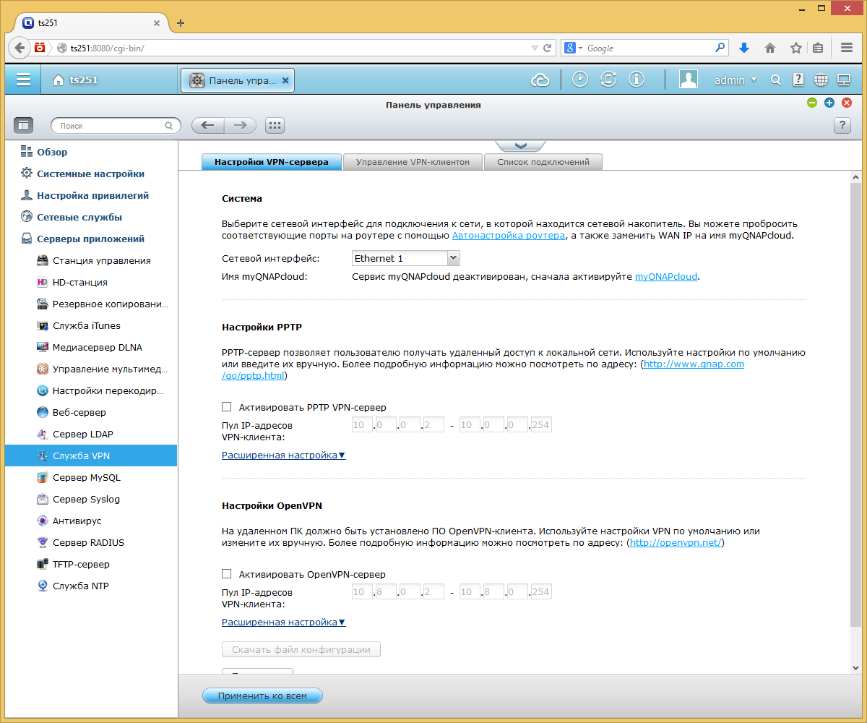Image resolution: width=867 pixels, height=723 pixels.
Task: Open the myQNAPcloud cloud icon
Action: pos(540,80)
